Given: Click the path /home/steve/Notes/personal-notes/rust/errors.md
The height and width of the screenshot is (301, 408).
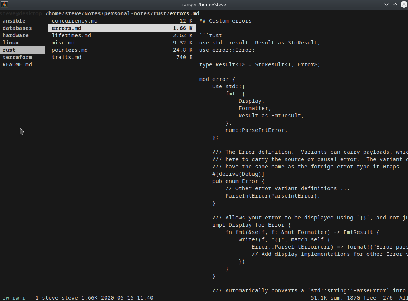Looking at the screenshot, I should (x=122, y=13).
